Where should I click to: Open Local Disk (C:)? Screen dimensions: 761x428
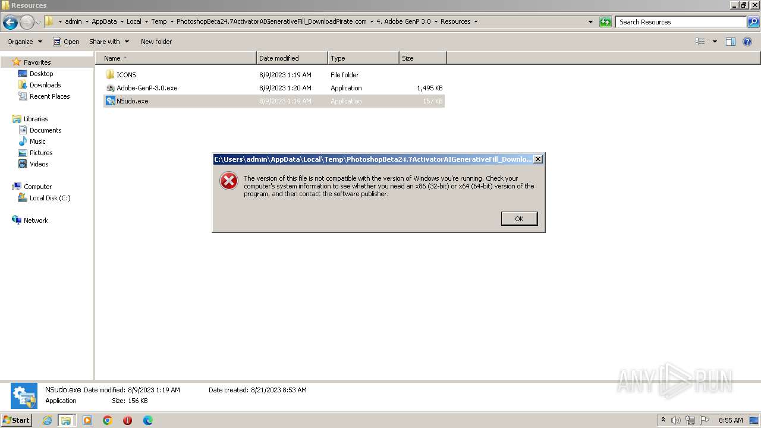point(50,198)
